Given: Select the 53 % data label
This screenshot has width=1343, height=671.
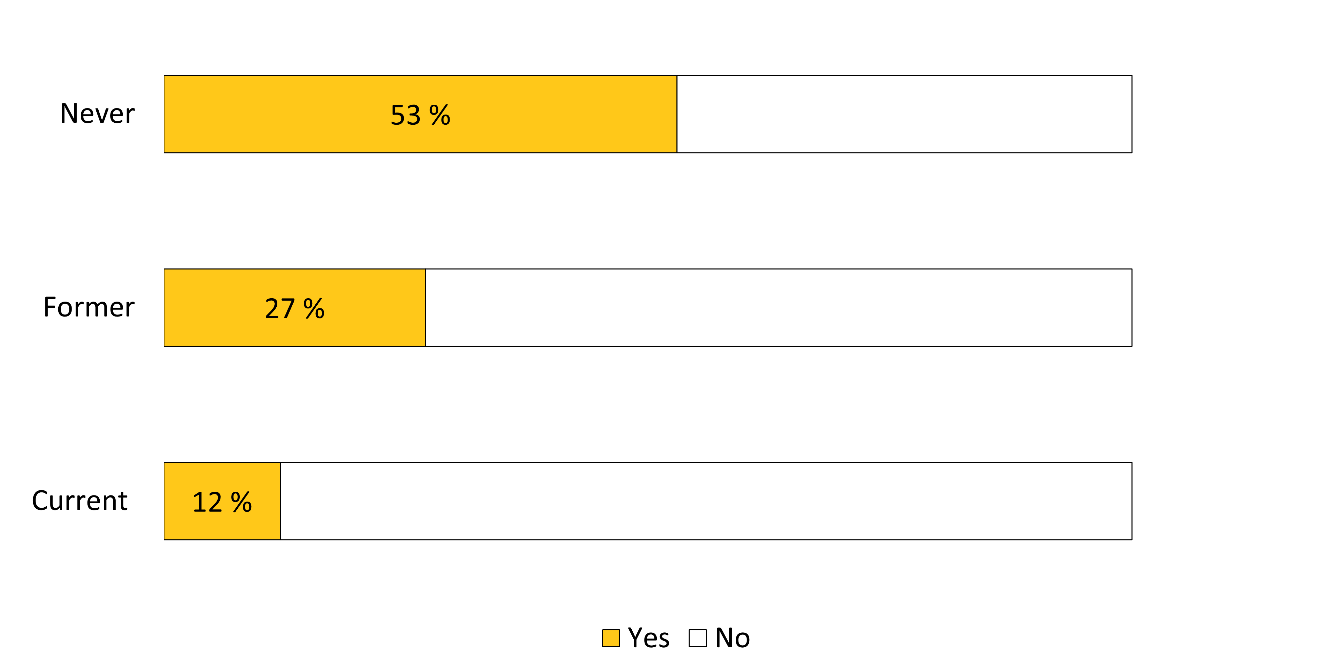Looking at the screenshot, I should tap(420, 115).
